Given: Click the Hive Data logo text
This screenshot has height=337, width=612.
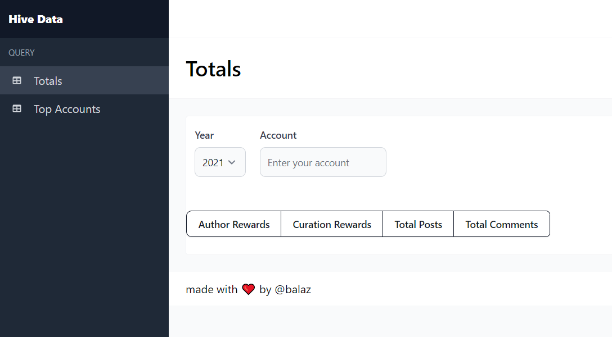Looking at the screenshot, I should coord(35,19).
